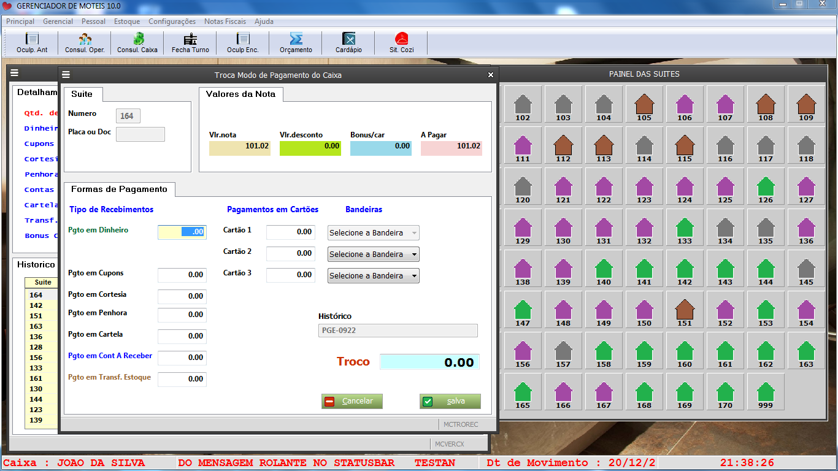Expand the Cartão 2 Bandeira dropdown
Viewport: 838px width, 471px height.
tap(413, 255)
